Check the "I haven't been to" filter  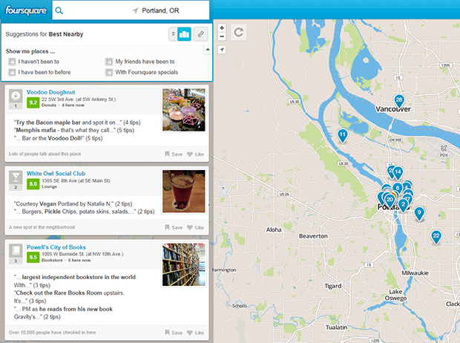pos(12,62)
